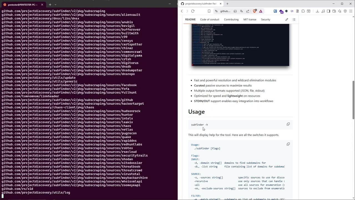Toggle the browser sidebar panel
Image resolution: width=355 pixels, height=200 pixels.
pyautogui.click(x=328, y=11)
